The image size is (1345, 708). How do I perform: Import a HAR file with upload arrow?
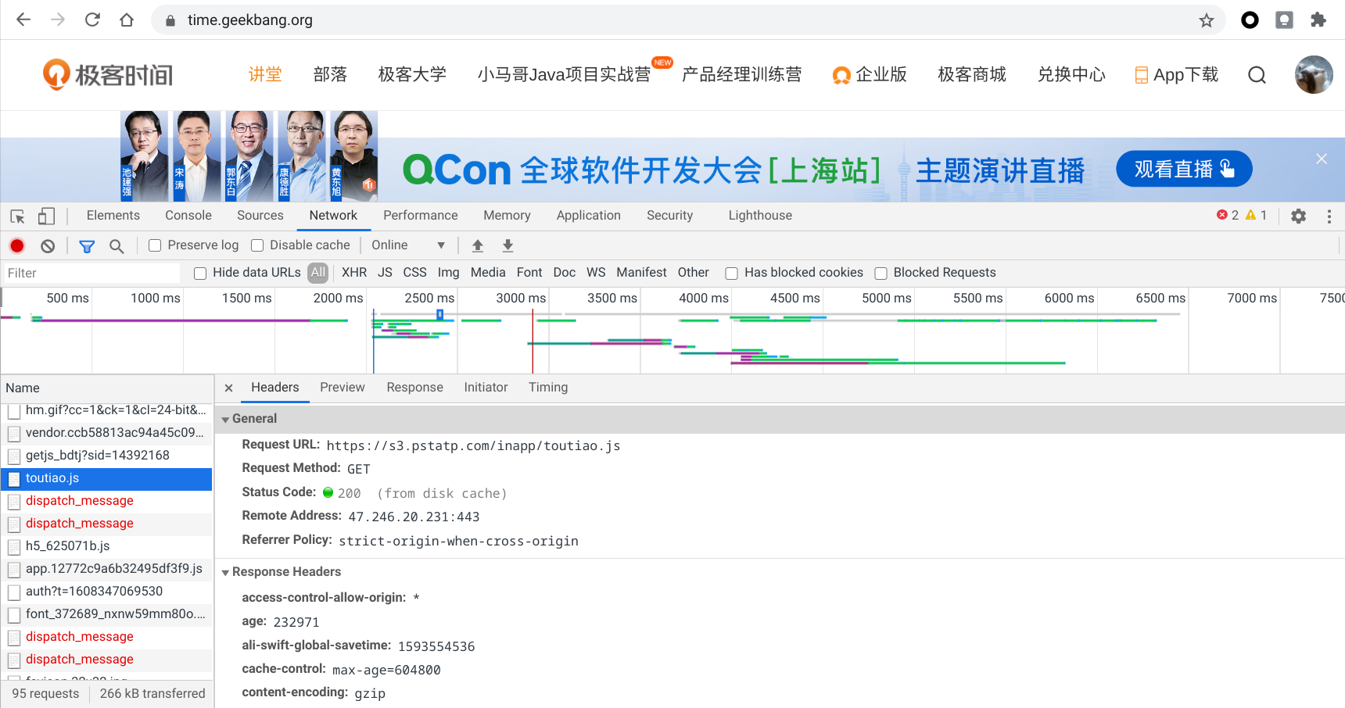point(478,245)
